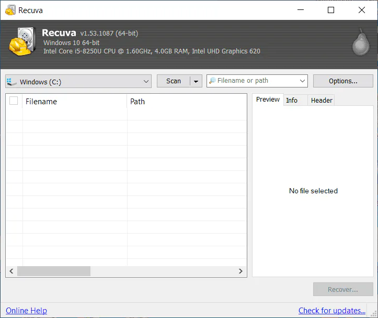Click the 'No file selected' preview text
This screenshot has height=318, width=378.
click(313, 191)
